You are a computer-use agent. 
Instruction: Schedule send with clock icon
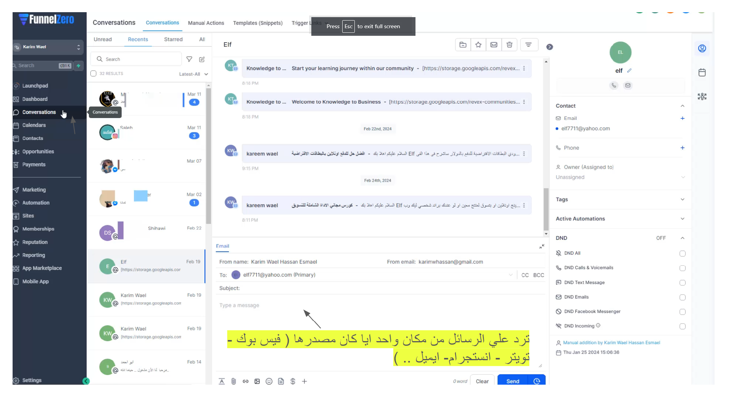pos(537,381)
